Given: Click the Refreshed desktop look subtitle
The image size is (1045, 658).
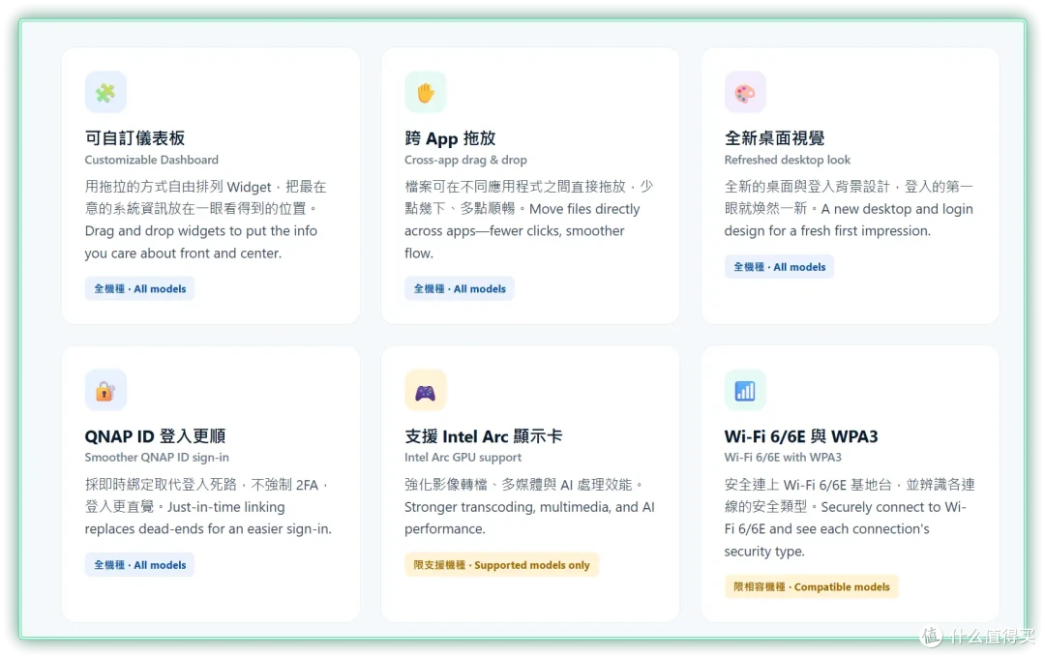Looking at the screenshot, I should (787, 160).
